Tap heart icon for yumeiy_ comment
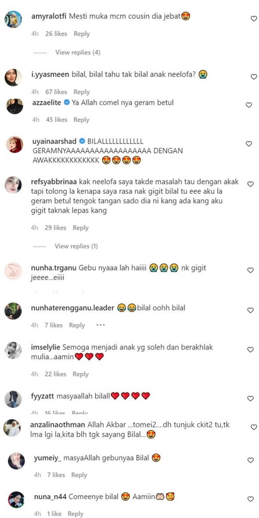Image resolution: width=259 pixels, height=518 pixels. pos(250,460)
